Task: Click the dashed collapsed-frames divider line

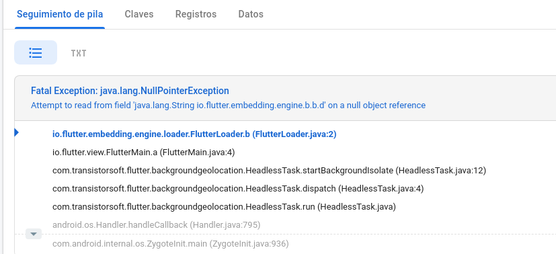Action: point(298,234)
